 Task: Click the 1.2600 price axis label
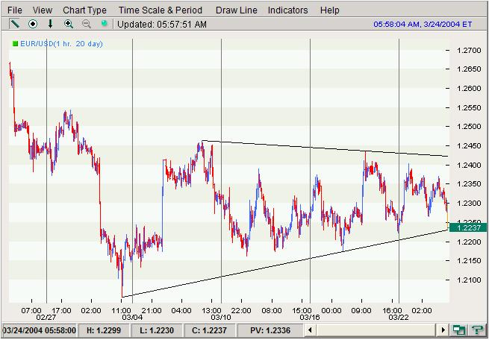pos(469,89)
